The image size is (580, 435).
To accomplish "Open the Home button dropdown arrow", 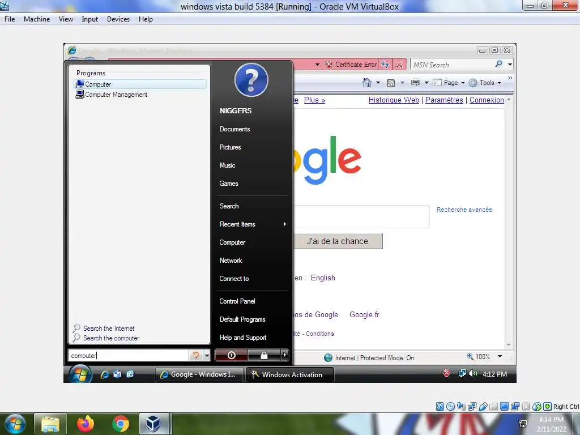I will pyautogui.click(x=378, y=83).
